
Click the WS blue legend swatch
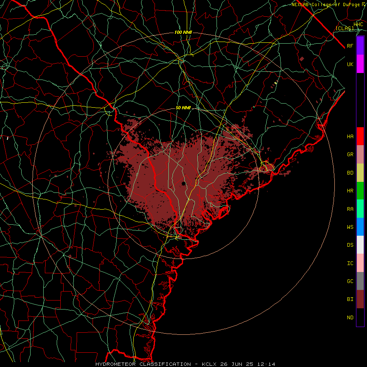[x=360, y=227]
